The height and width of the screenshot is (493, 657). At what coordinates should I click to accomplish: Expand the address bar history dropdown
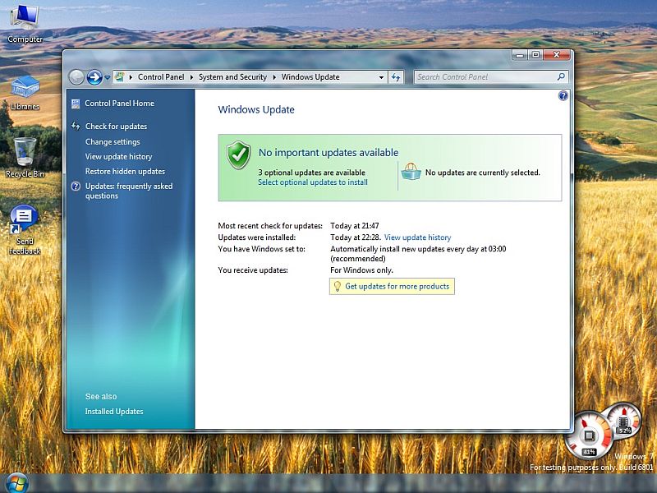381,77
